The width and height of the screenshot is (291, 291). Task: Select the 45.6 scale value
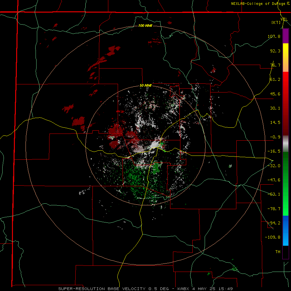(x=275, y=94)
